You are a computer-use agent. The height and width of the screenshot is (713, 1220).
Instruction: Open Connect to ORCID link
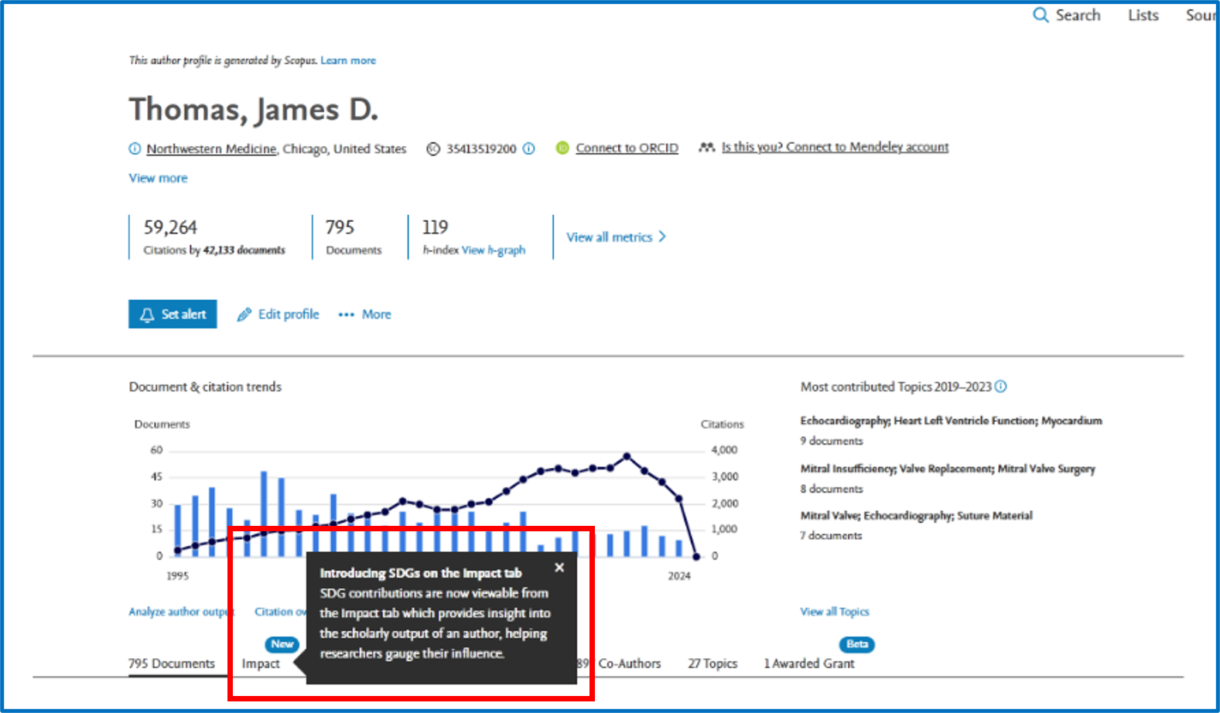point(627,148)
